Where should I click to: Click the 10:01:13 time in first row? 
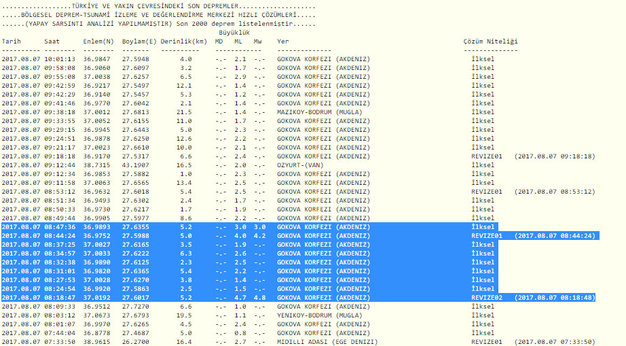(60, 59)
